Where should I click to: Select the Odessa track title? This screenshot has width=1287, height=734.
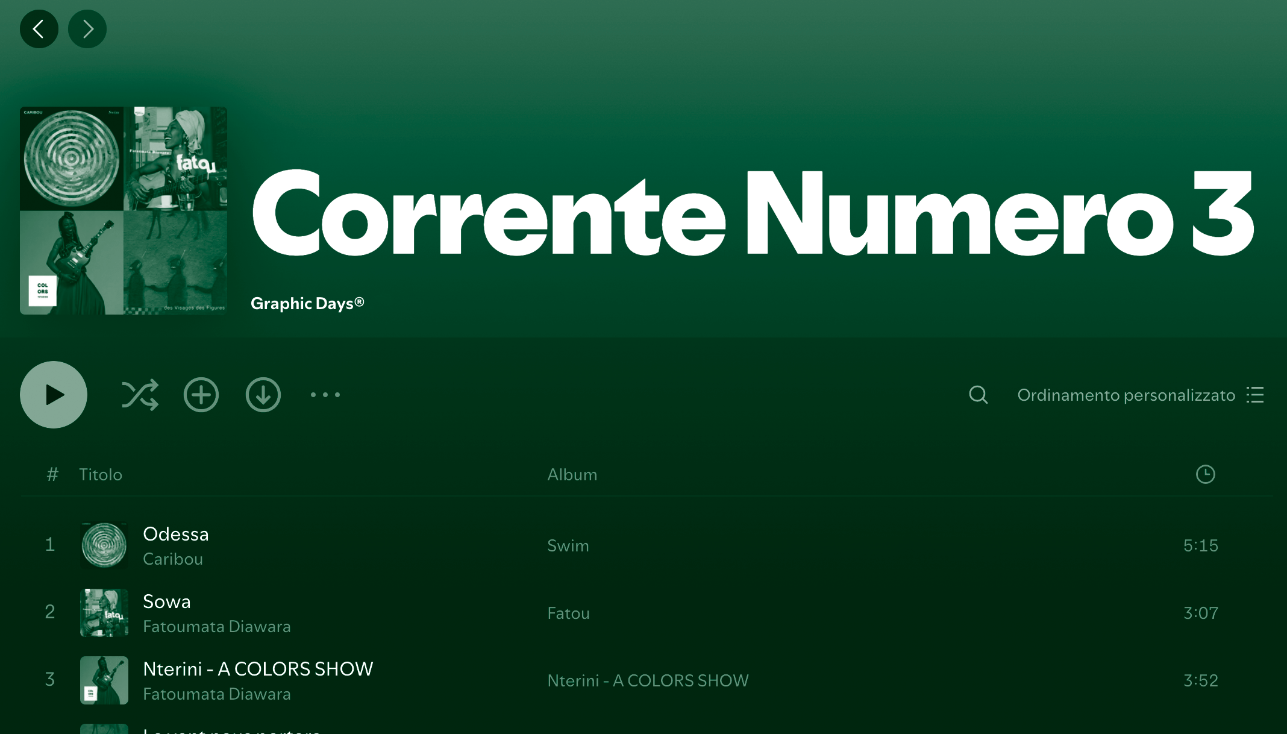click(x=176, y=534)
